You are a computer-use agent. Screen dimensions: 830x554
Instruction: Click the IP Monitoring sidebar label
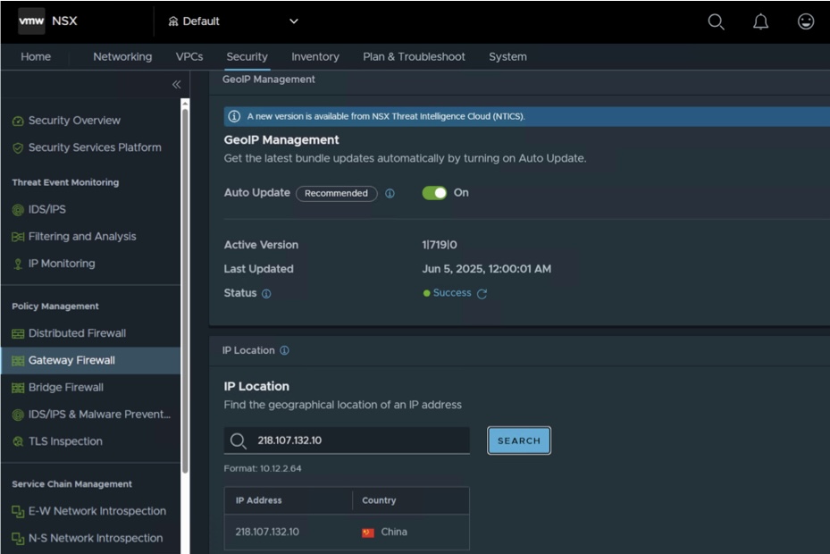pos(62,264)
